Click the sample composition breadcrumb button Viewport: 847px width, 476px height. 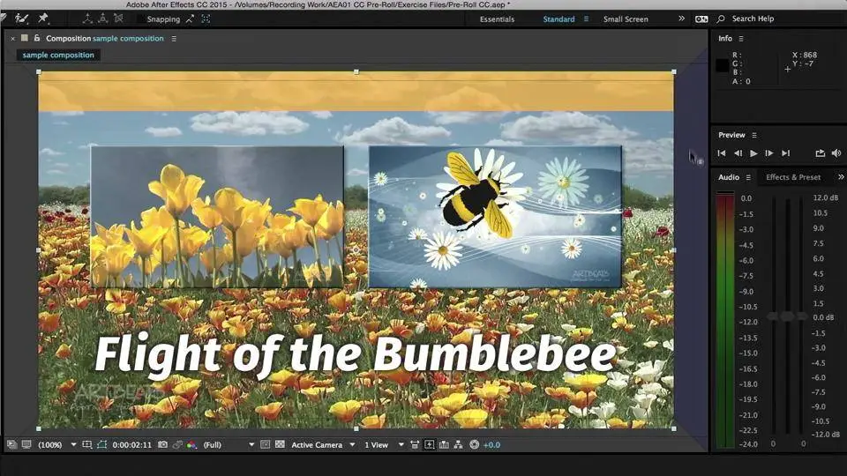click(x=58, y=55)
